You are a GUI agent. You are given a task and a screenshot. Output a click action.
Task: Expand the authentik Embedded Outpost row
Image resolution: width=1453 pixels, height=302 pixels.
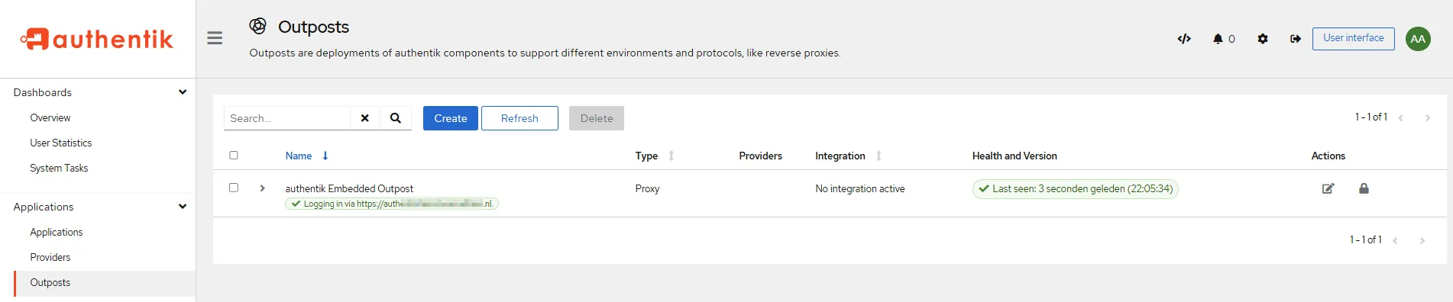263,188
